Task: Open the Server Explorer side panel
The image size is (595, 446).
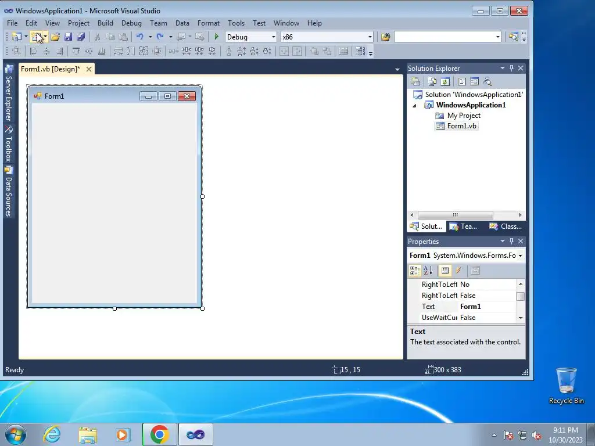Action: tap(8, 93)
